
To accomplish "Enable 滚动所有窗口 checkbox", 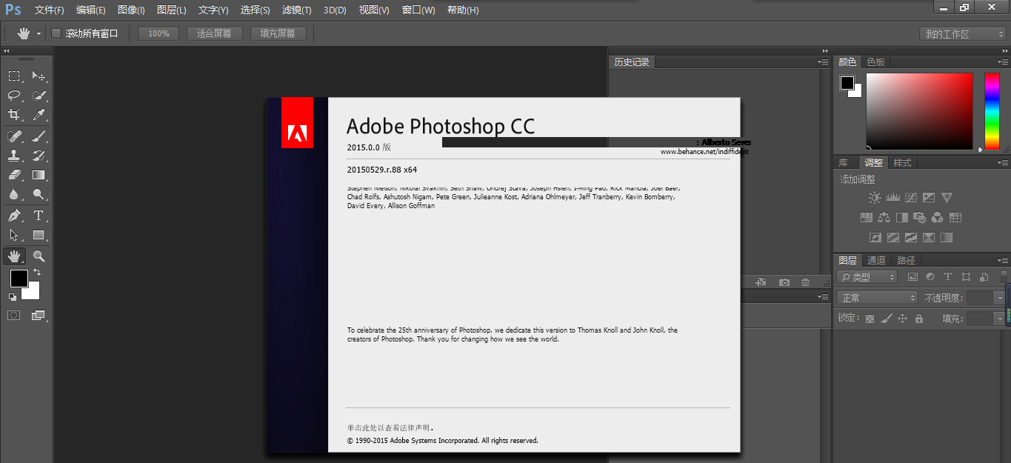I will (x=56, y=33).
